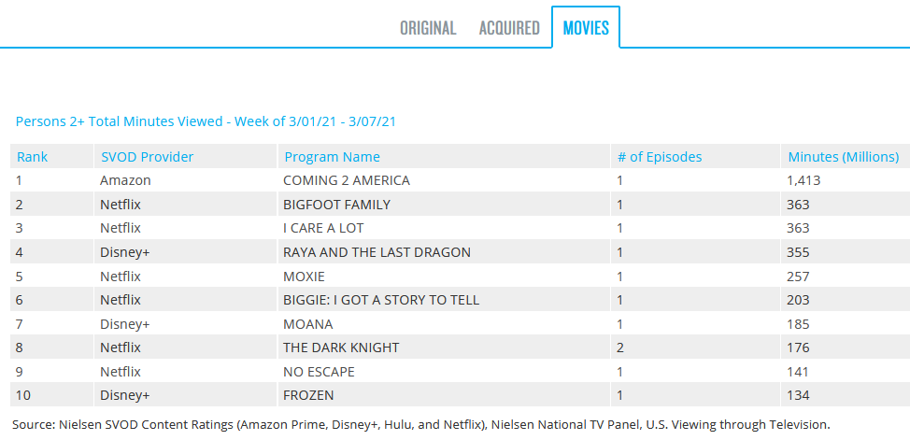
Task: Click the 1,413 minutes value
Action: (803, 180)
